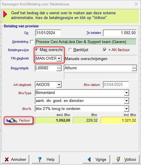Viewport: 141px width, 165px height.
Task: Tick the Mededeling checkbox
Action: (x=32, y=42)
